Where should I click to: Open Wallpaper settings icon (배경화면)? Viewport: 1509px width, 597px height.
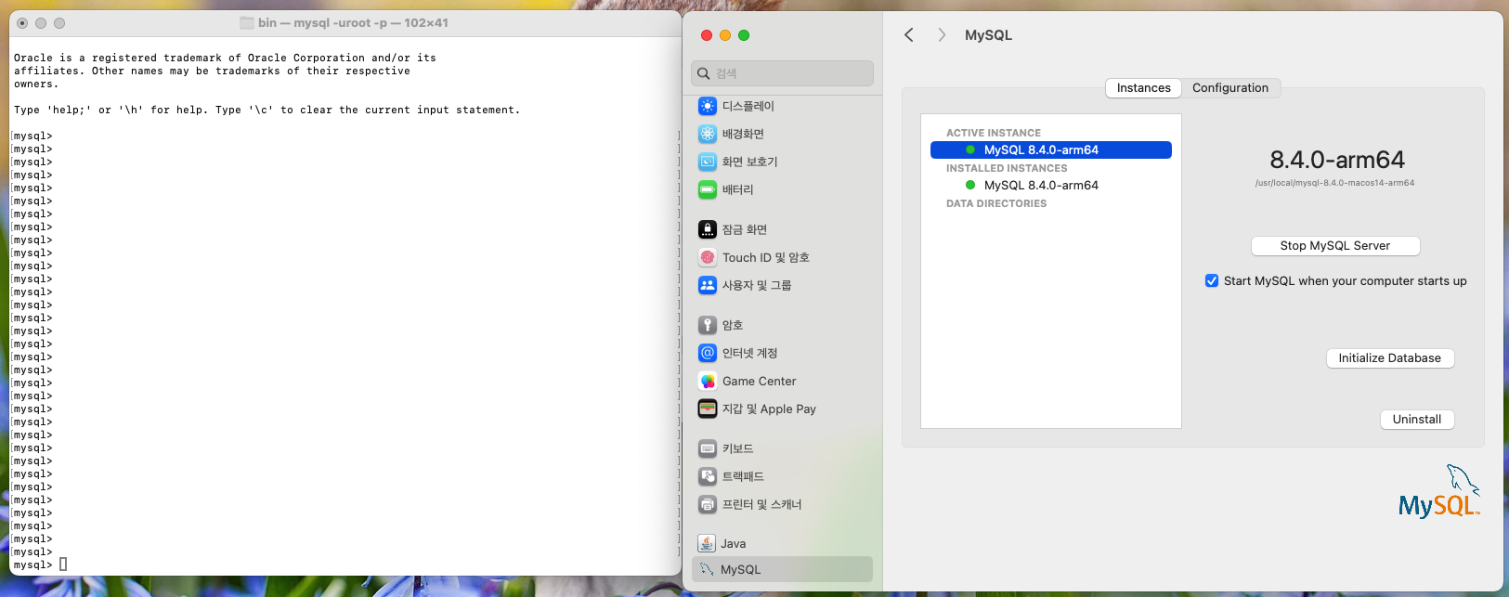708,134
